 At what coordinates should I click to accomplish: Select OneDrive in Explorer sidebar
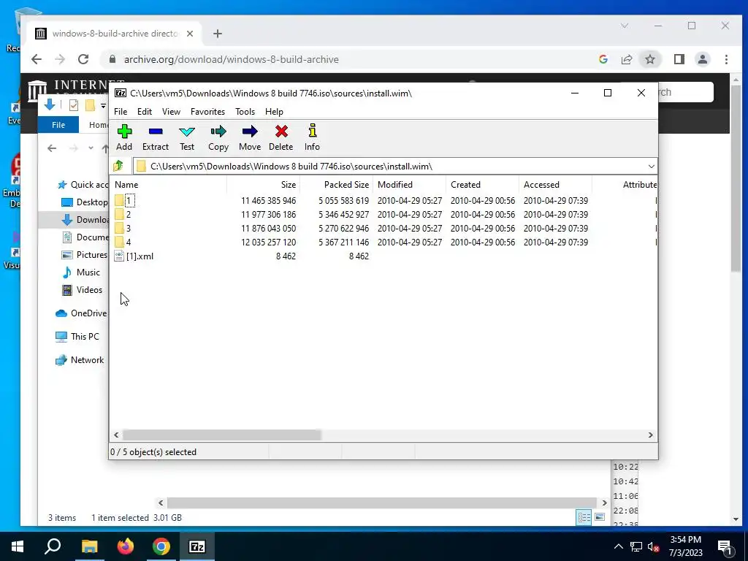coord(81,313)
